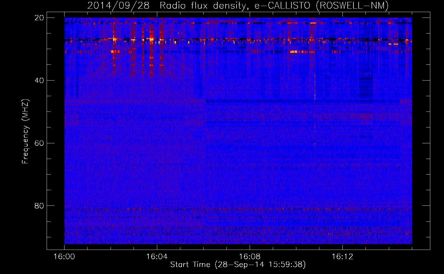Image resolution: width=444 pixels, height=274 pixels.
Task: Click the frequency tick label 80
Action: point(39,206)
